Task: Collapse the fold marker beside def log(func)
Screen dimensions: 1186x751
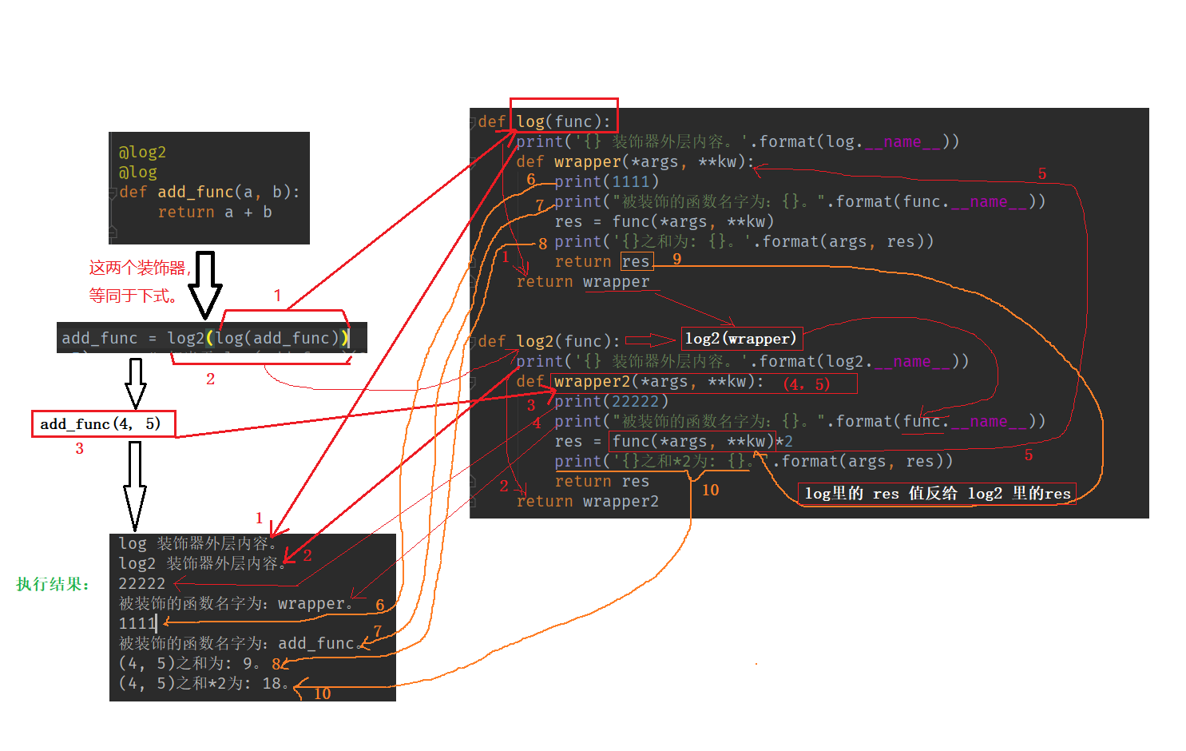Action: [473, 122]
